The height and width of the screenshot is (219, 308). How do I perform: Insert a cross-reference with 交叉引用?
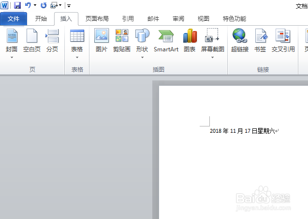[x=283, y=41]
